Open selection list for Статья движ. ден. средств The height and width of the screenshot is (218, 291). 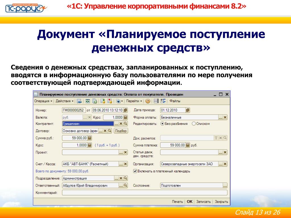tap(221, 152)
